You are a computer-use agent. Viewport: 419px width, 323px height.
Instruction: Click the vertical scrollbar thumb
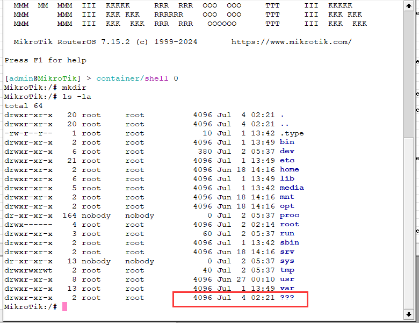click(x=409, y=74)
